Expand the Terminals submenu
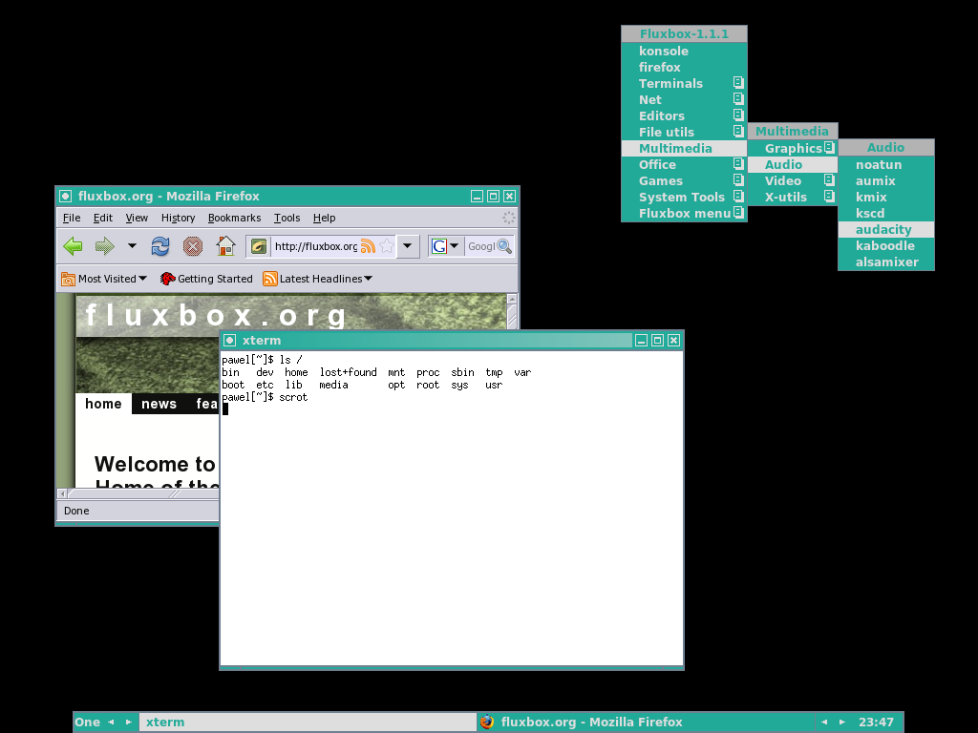978x733 pixels. point(684,84)
